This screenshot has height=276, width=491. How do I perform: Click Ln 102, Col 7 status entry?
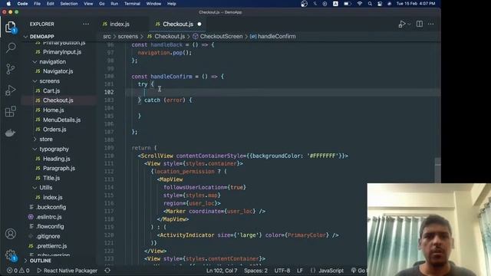(222, 271)
